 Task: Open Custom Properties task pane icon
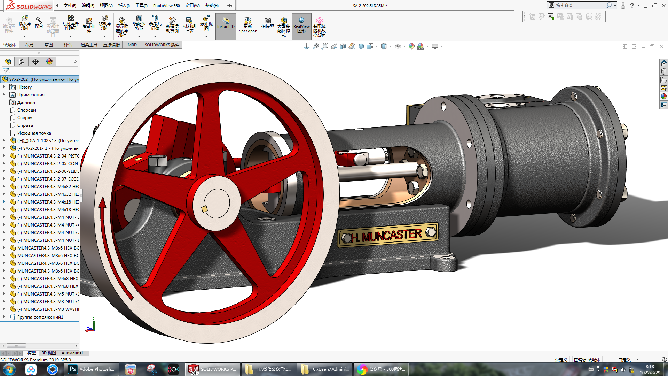coord(663,105)
